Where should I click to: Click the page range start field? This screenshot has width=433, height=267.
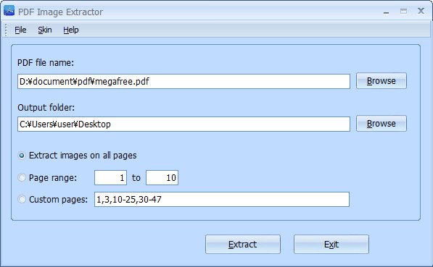(110, 178)
